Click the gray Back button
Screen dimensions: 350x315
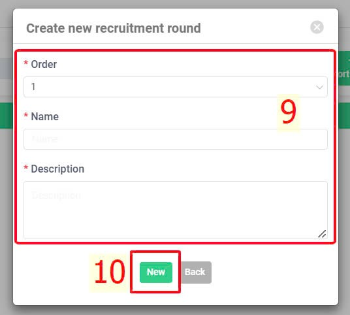pos(195,273)
